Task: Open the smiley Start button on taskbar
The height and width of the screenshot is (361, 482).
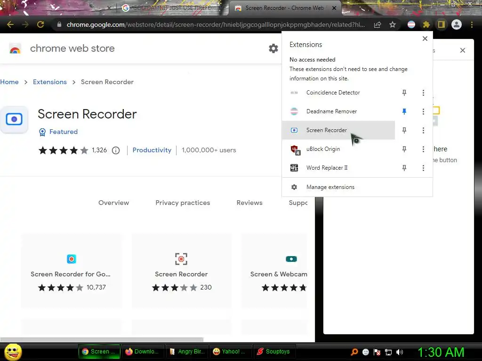Action: tap(13, 352)
